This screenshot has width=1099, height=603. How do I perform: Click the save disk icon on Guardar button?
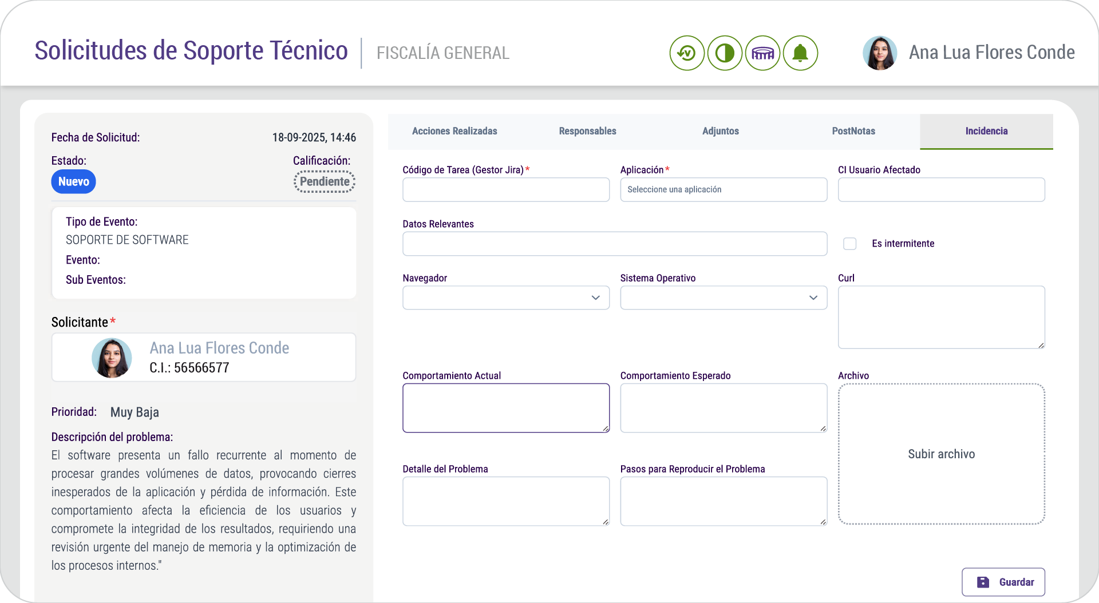coord(983,582)
